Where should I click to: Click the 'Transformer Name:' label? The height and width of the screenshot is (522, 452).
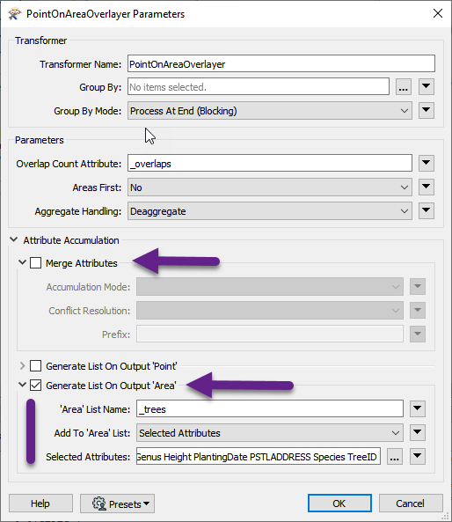[81, 64]
